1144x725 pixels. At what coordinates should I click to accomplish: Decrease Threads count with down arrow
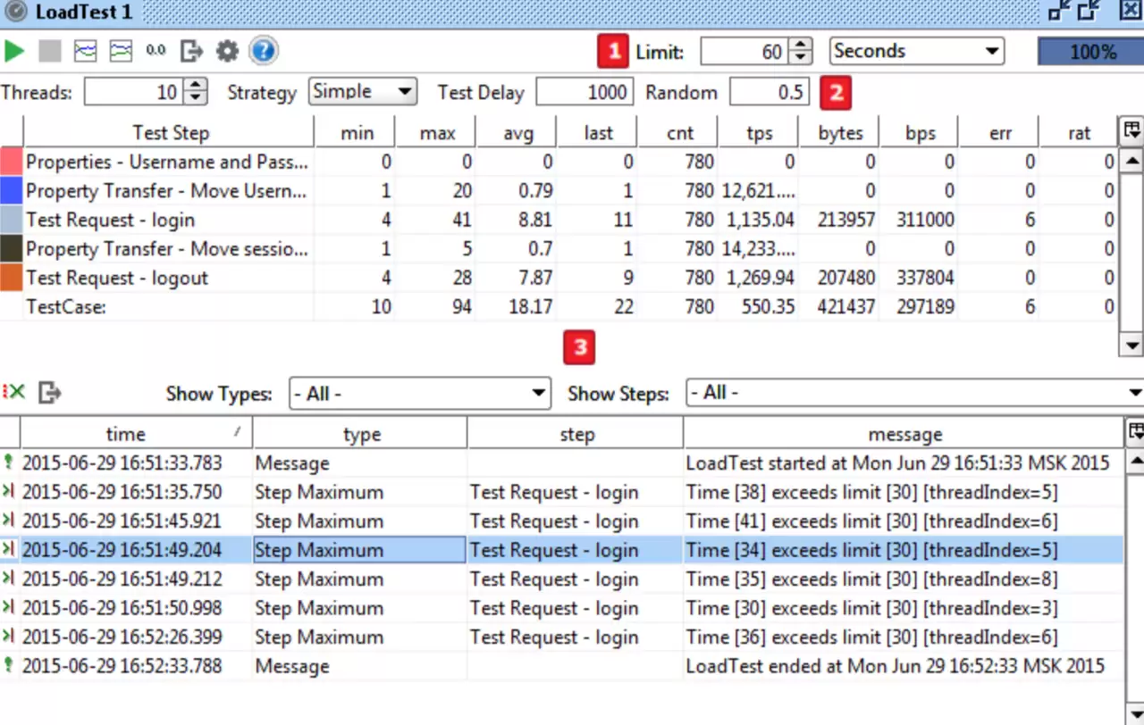coord(196,98)
